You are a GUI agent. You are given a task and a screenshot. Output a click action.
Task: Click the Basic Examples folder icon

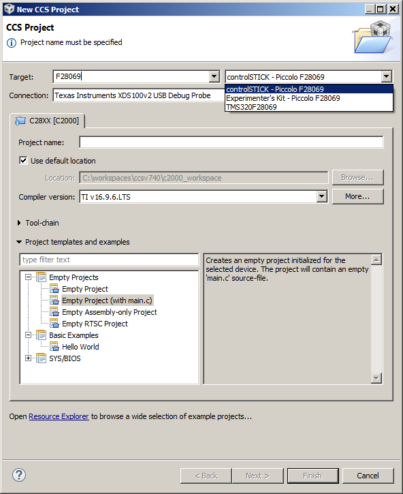point(42,335)
